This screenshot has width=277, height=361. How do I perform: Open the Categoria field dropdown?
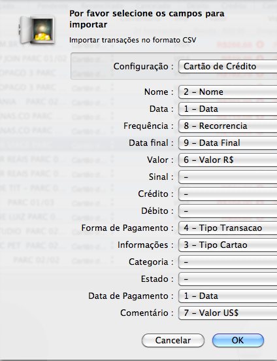tap(228, 262)
